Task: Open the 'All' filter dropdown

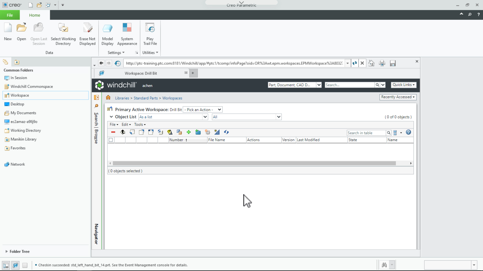Action: click(247, 117)
